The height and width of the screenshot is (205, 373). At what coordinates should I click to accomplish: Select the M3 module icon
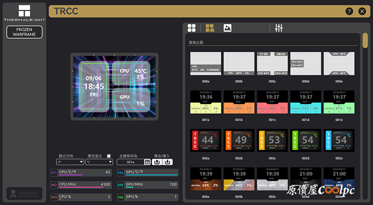coord(54,197)
